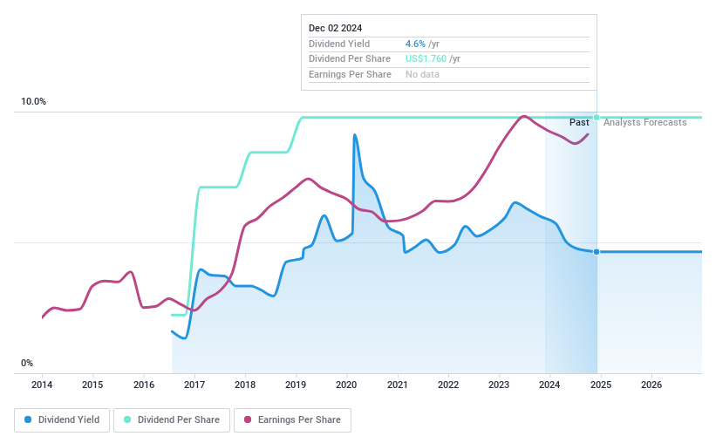Click the 2026 x-axis year label

point(651,385)
